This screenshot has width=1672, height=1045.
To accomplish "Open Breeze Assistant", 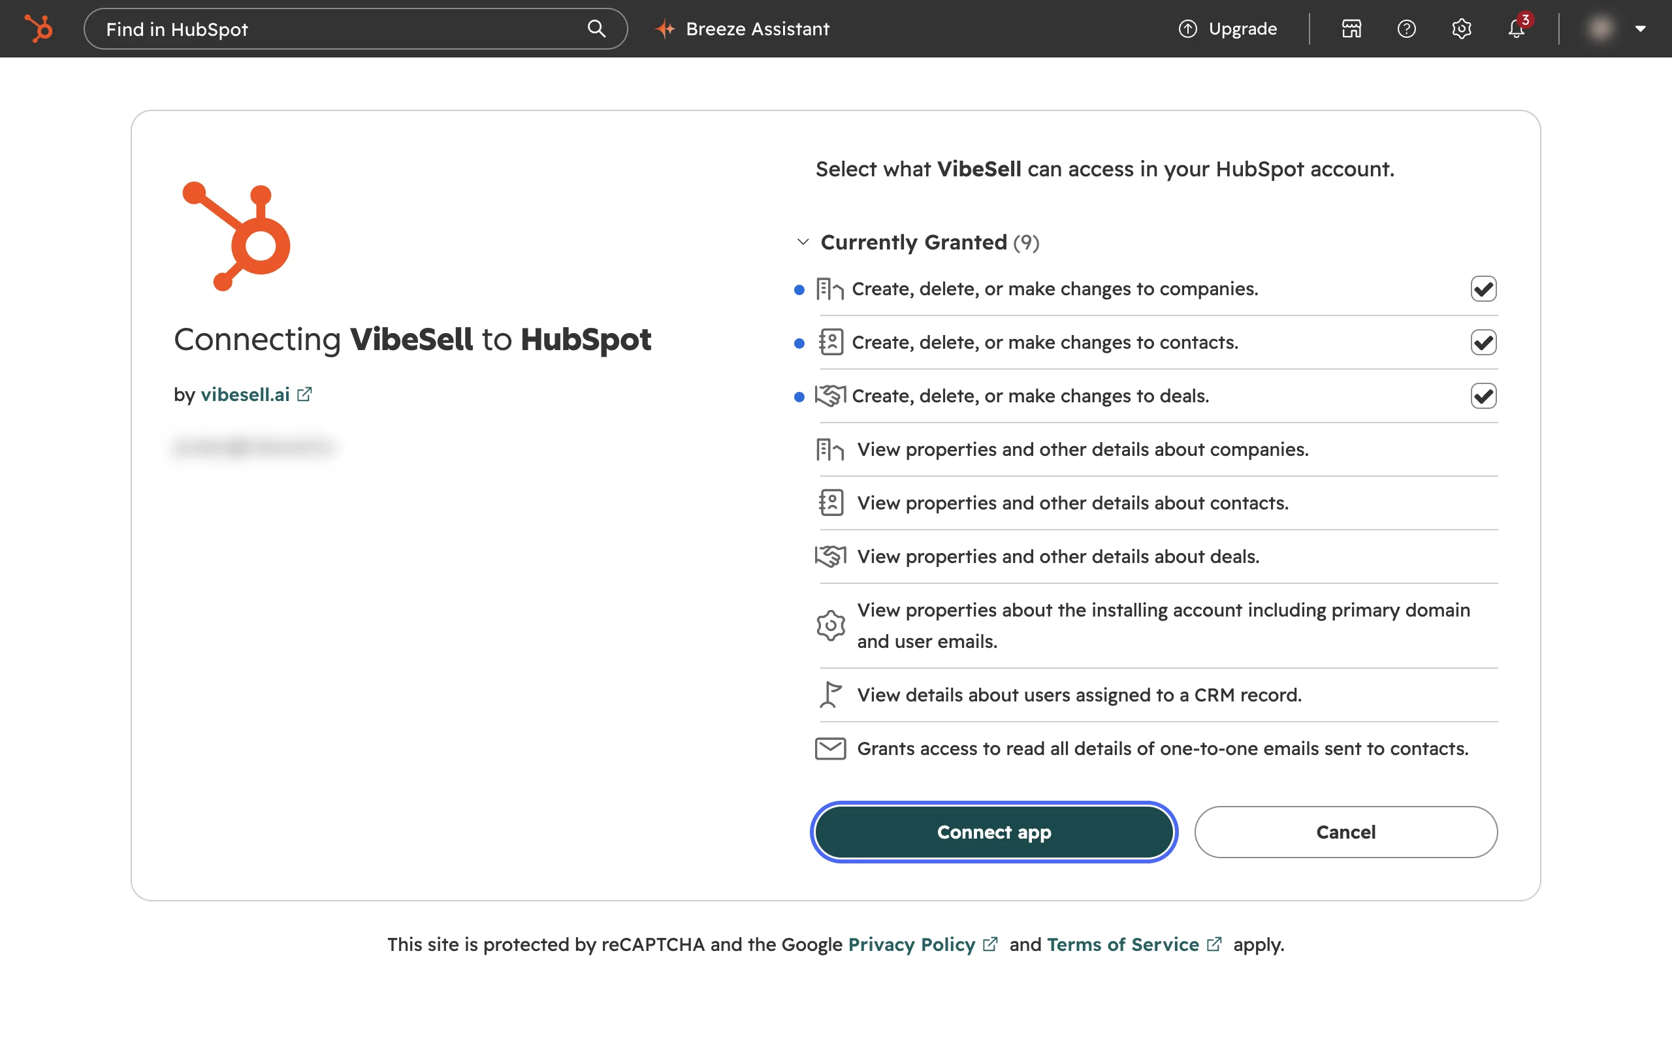I will point(742,28).
